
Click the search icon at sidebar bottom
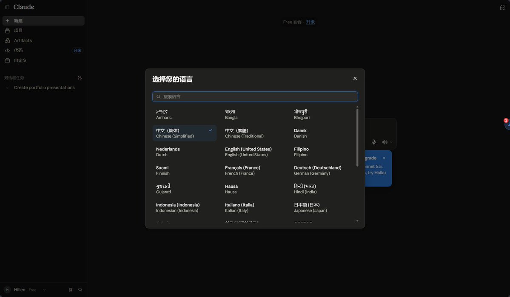tap(80, 290)
